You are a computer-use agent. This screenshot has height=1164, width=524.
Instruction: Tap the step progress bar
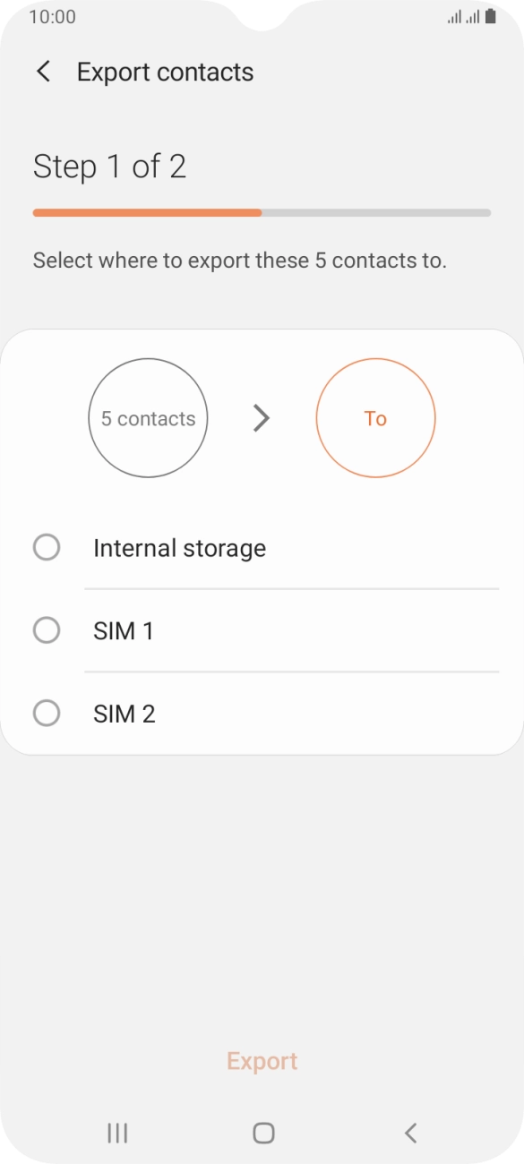click(262, 212)
